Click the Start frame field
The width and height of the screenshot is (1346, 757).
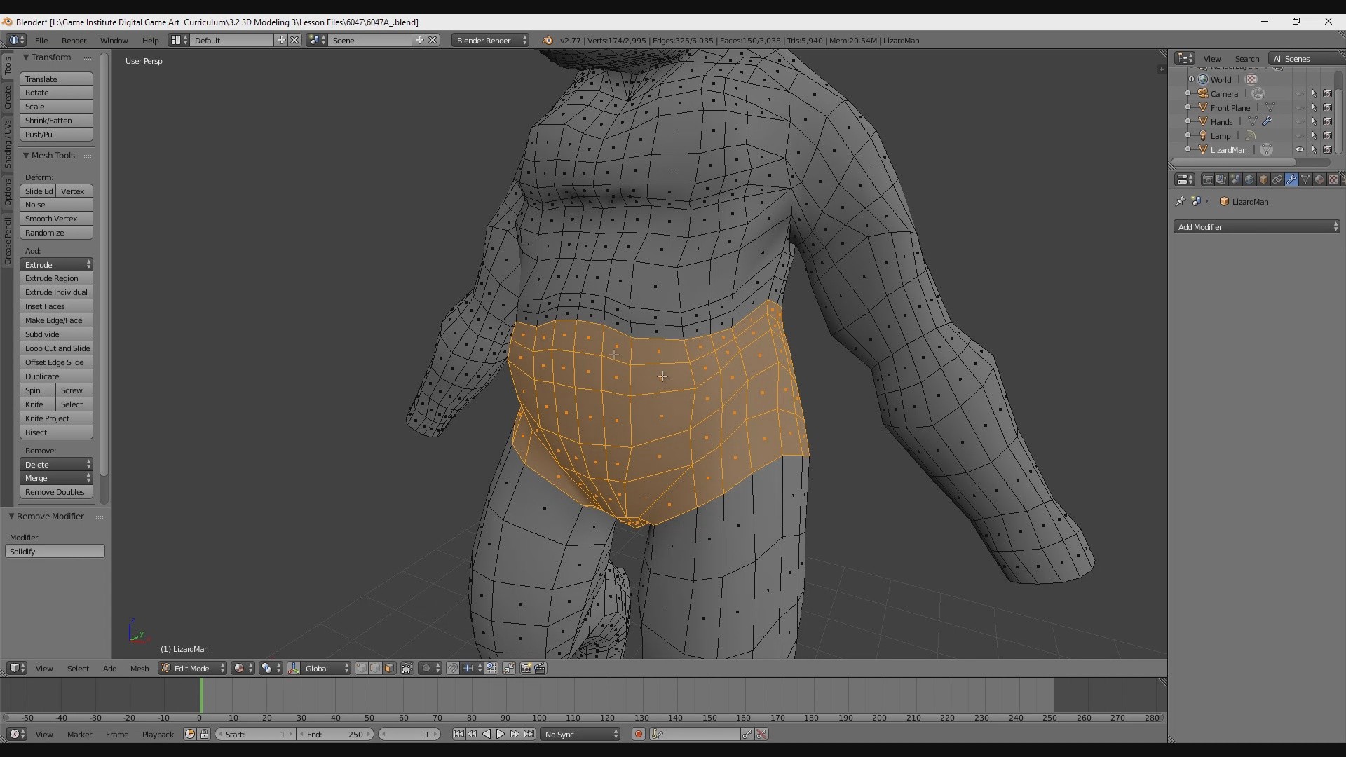click(254, 734)
